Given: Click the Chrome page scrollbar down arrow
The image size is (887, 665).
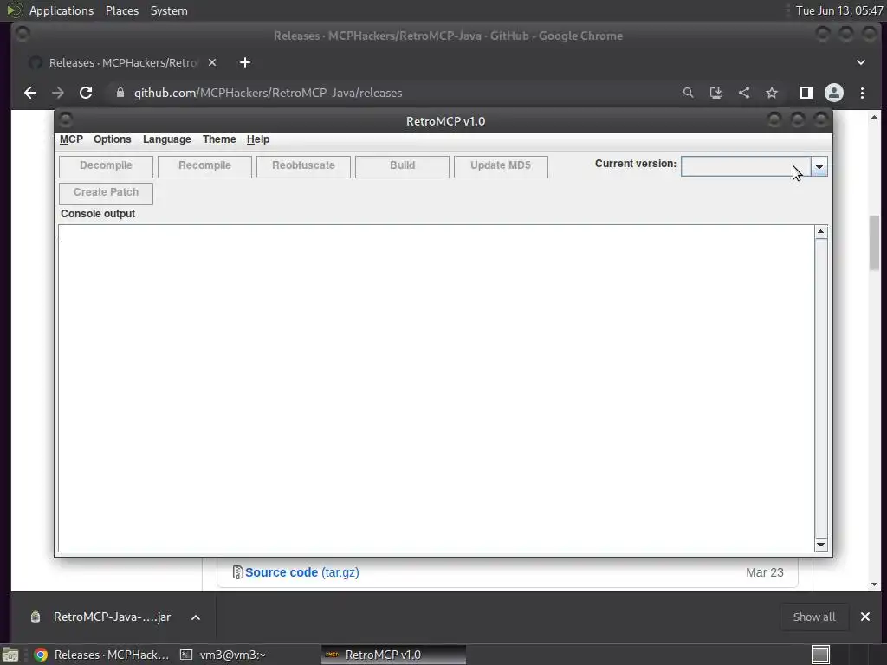Looking at the screenshot, I should (x=875, y=584).
